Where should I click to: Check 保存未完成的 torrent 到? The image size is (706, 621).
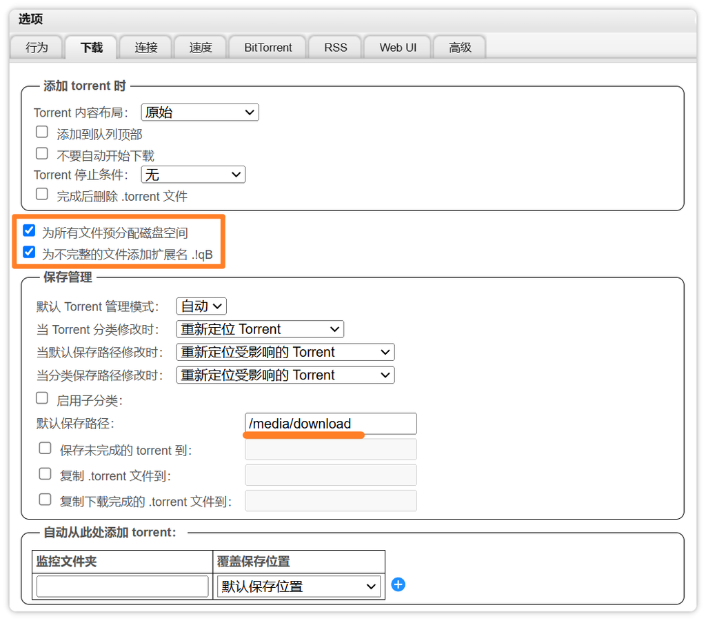tap(45, 448)
